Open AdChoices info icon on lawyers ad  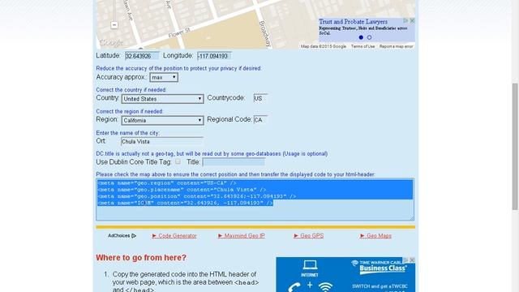point(405,20)
